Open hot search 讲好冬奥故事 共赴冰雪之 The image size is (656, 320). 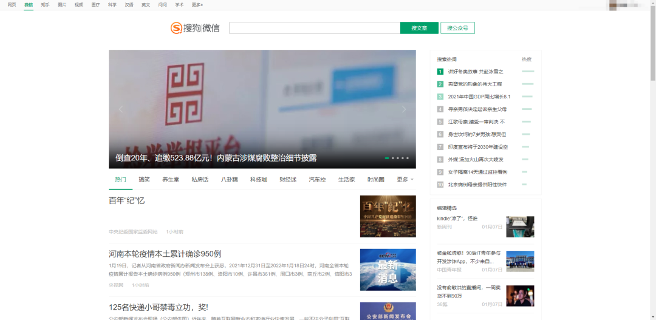tap(476, 72)
